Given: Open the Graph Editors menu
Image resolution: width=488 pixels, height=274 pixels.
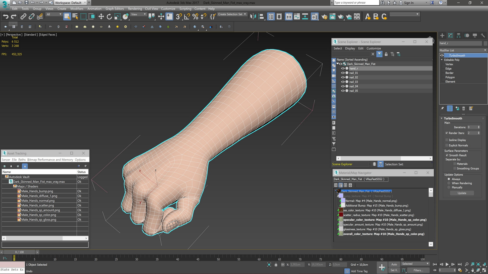Looking at the screenshot, I should point(115,9).
